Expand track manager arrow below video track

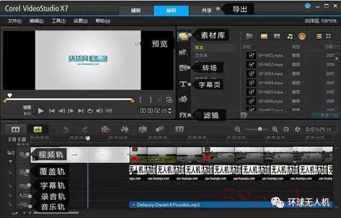10,161
